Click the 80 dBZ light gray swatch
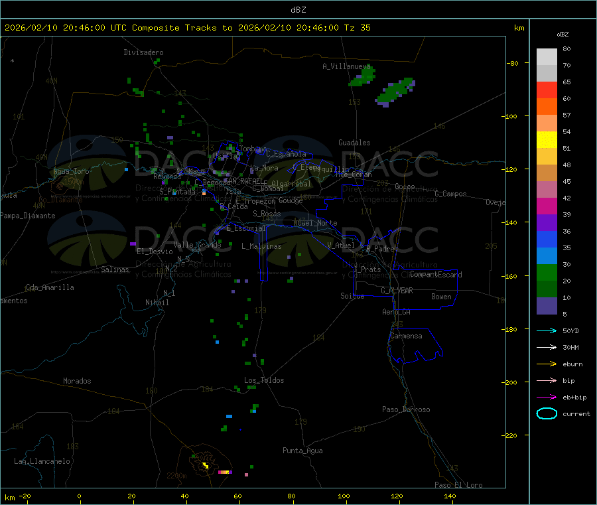 (547, 57)
